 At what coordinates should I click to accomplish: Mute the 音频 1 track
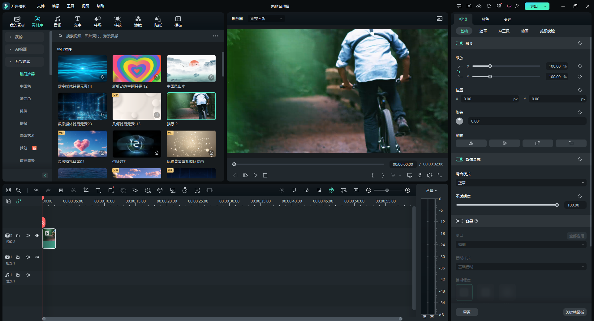[x=28, y=275]
